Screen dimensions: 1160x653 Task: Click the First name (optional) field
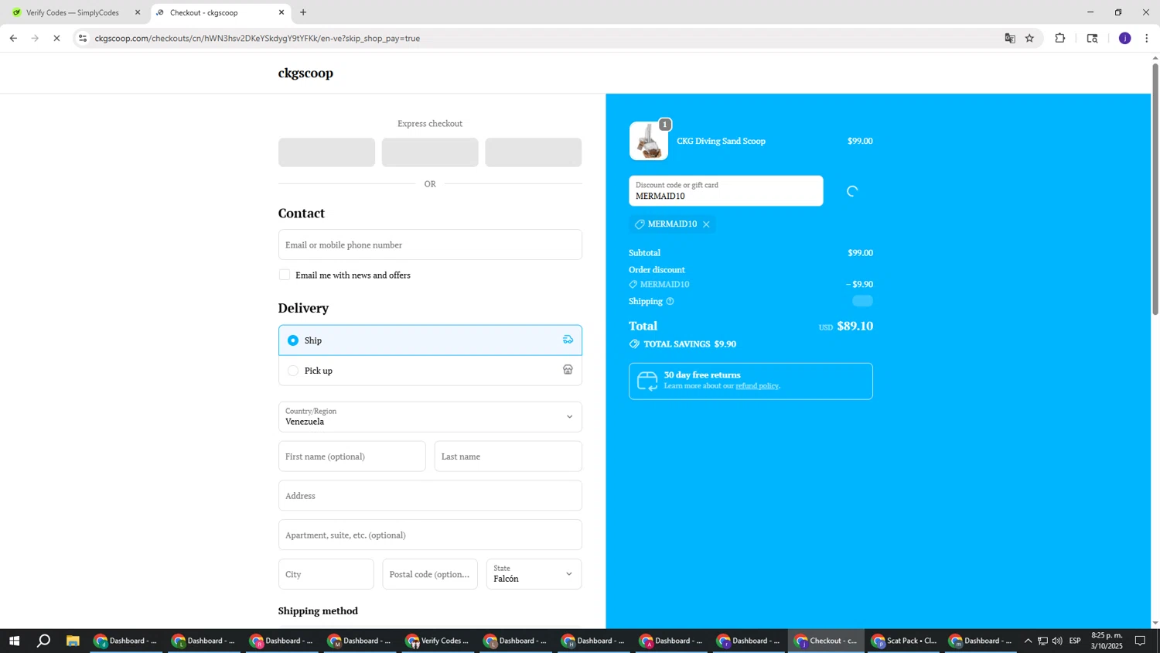coord(352,456)
